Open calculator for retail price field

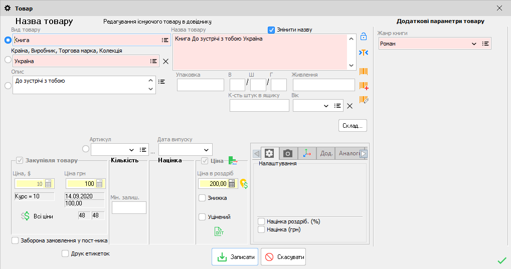pyautogui.click(x=232, y=184)
